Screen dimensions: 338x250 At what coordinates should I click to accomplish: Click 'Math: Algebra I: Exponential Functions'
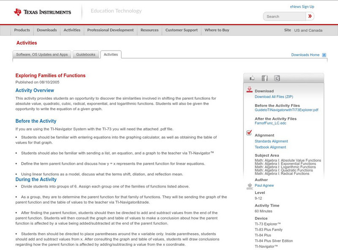pyautogui.click(x=285, y=163)
